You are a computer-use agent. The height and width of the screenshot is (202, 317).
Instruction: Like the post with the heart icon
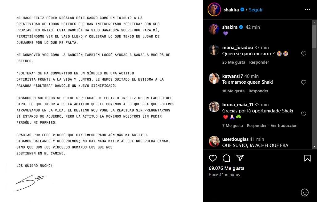point(213,158)
